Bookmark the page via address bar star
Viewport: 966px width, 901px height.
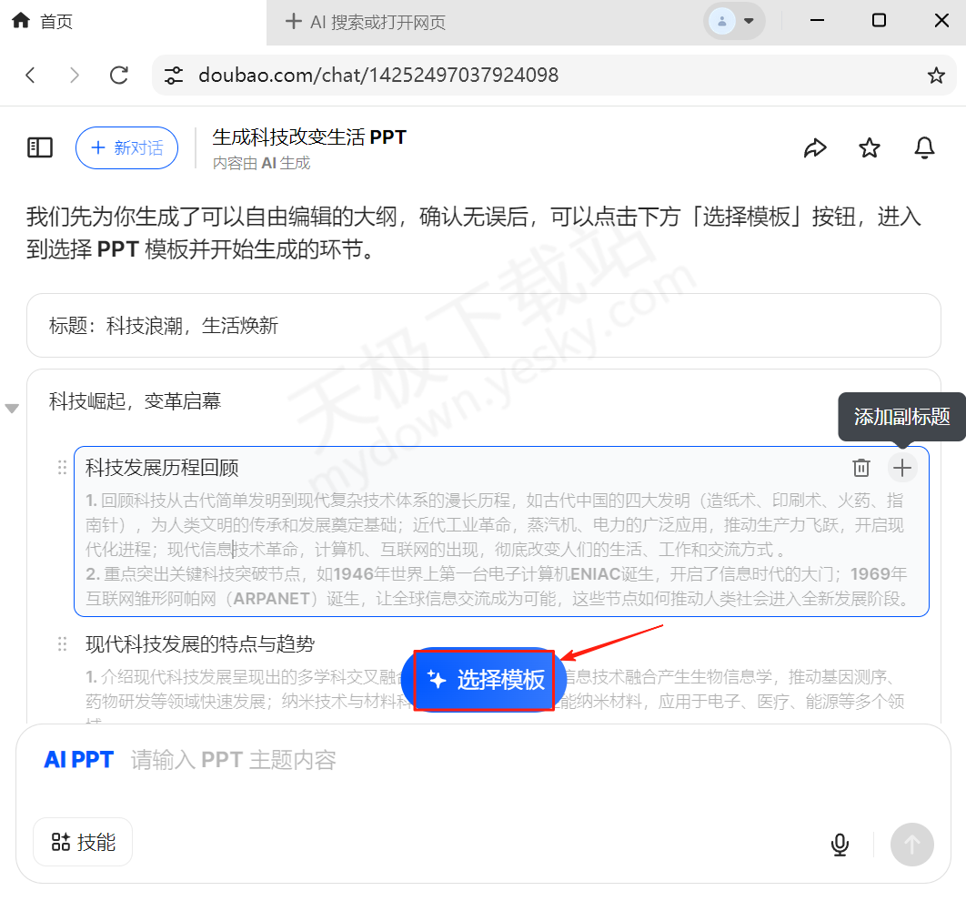point(935,75)
